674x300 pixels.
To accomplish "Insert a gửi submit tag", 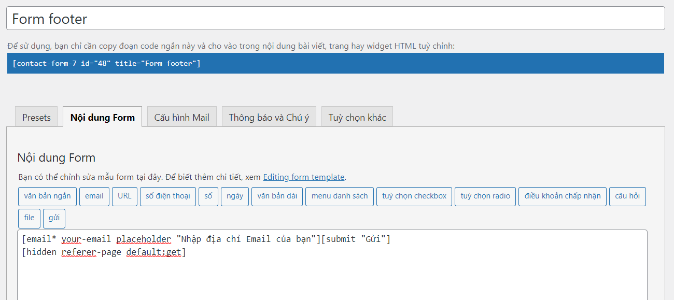I will tap(54, 218).
